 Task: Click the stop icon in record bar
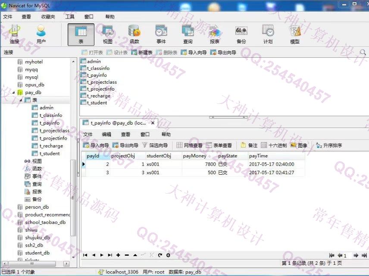[x=168, y=255]
